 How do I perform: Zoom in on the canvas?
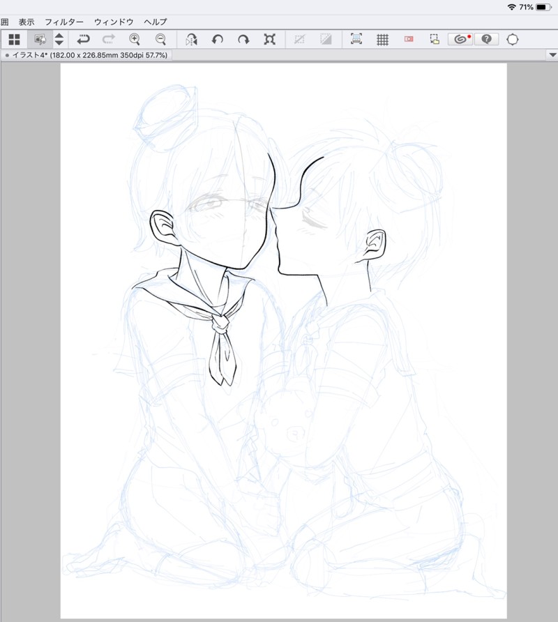pos(135,39)
